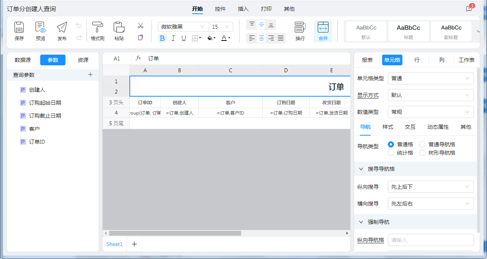Collapse the 搜寻导航格 section

coord(361,169)
